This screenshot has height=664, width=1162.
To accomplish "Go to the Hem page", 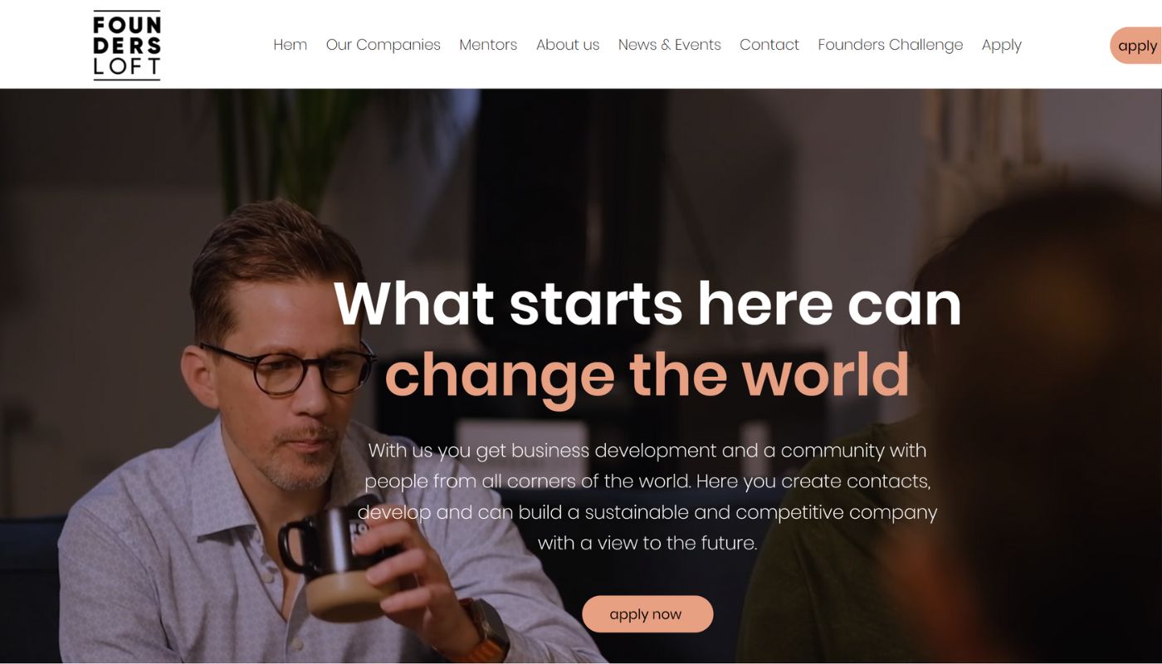I will click(290, 45).
